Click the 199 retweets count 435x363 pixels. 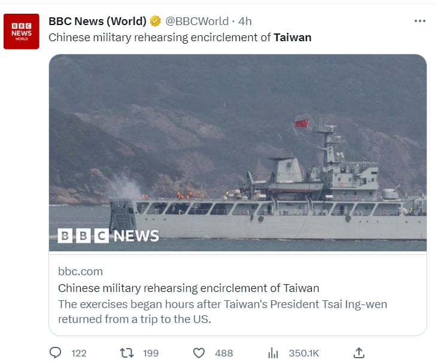point(151,353)
